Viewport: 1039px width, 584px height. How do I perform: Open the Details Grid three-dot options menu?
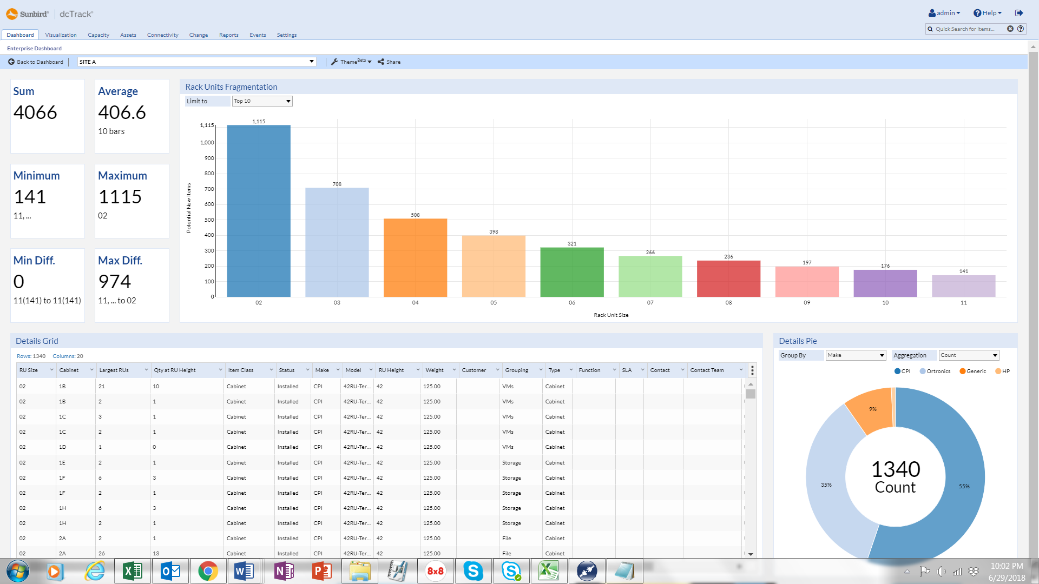coord(752,370)
